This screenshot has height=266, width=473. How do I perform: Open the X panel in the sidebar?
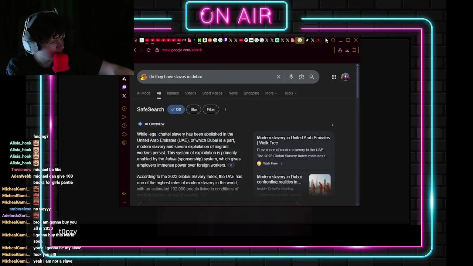(x=124, y=96)
